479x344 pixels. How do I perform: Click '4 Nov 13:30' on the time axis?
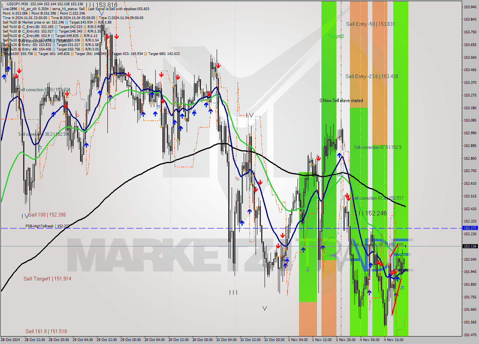point(394,340)
